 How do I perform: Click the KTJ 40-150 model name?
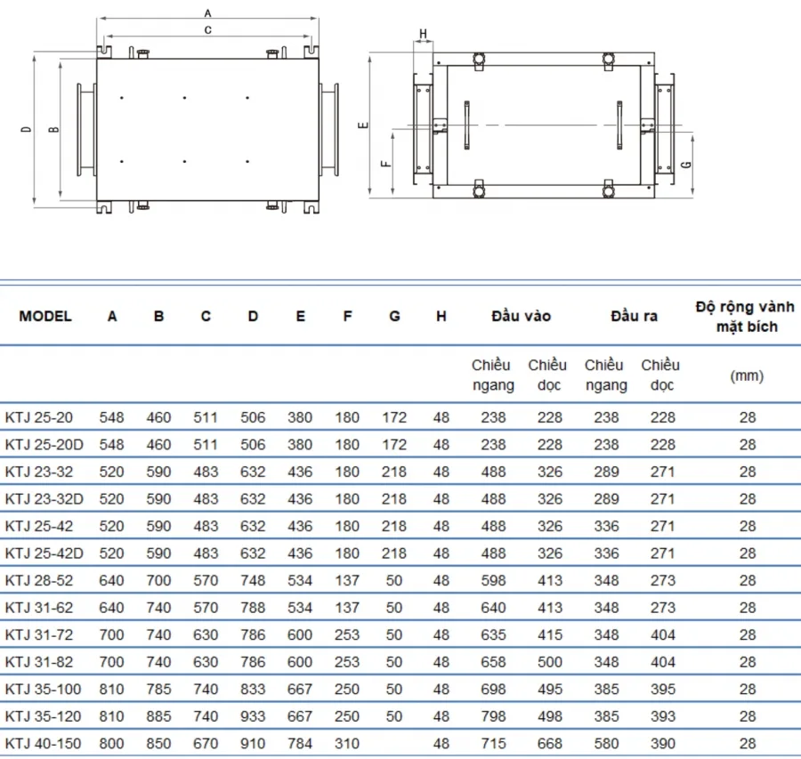[x=43, y=743]
